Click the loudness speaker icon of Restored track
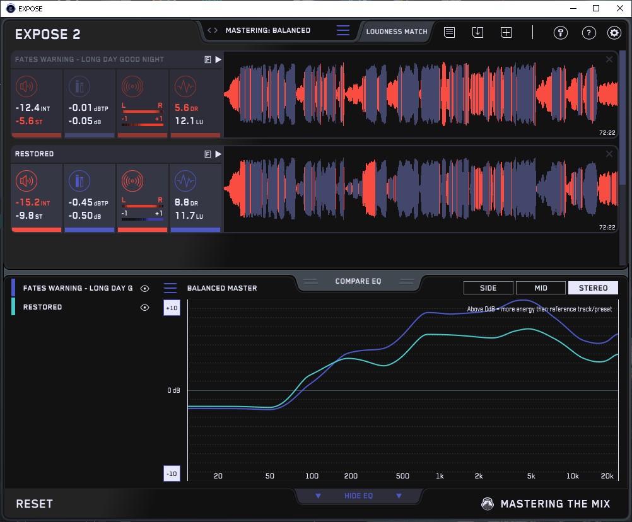 (26, 181)
